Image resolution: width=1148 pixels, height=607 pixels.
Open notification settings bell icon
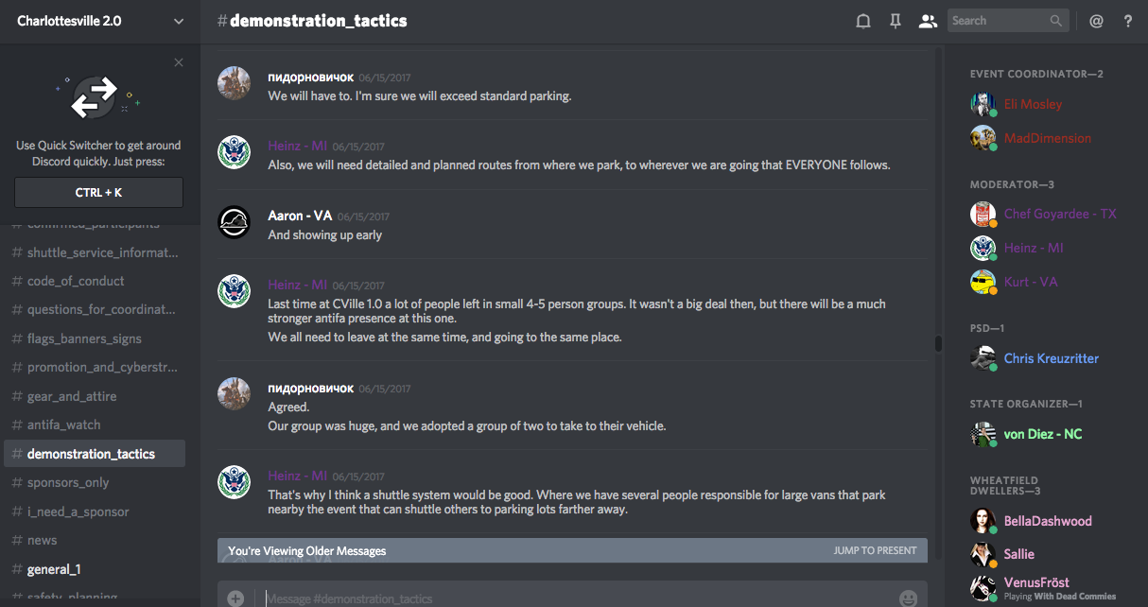[863, 21]
